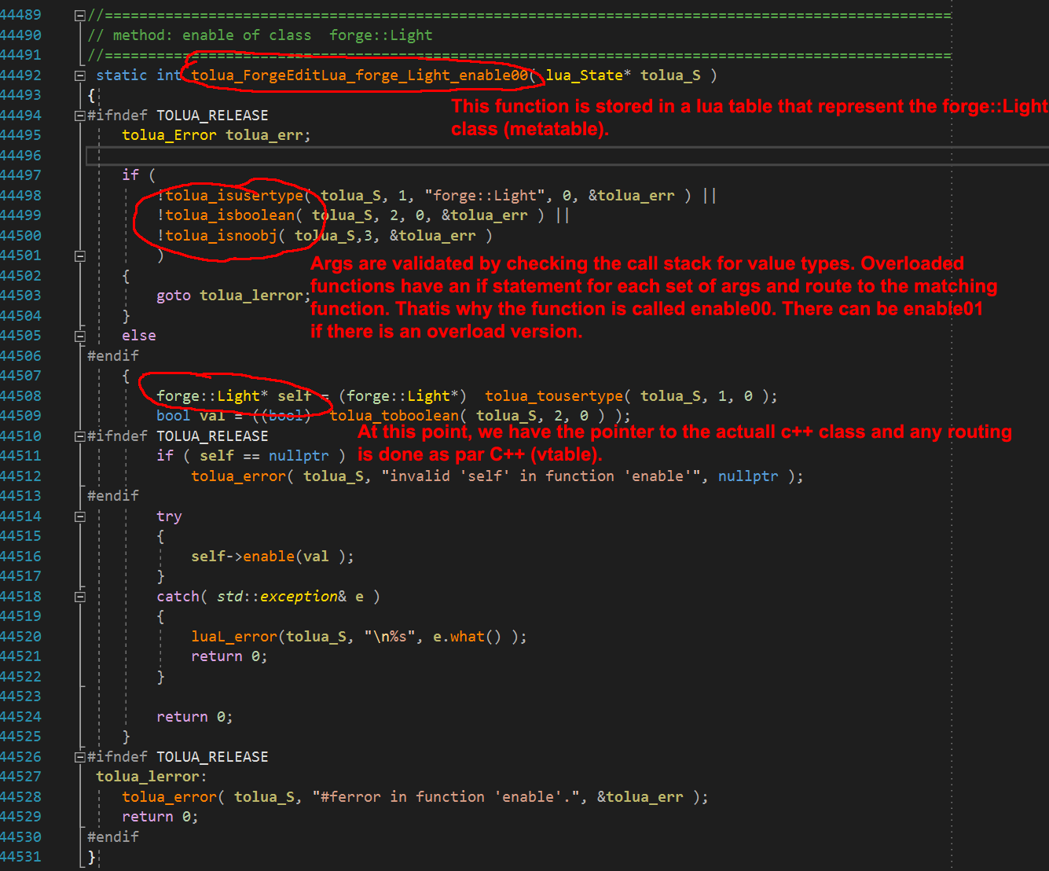Click the catch keyword on line 44518
Image resolution: width=1049 pixels, height=871 pixels.
[178, 597]
